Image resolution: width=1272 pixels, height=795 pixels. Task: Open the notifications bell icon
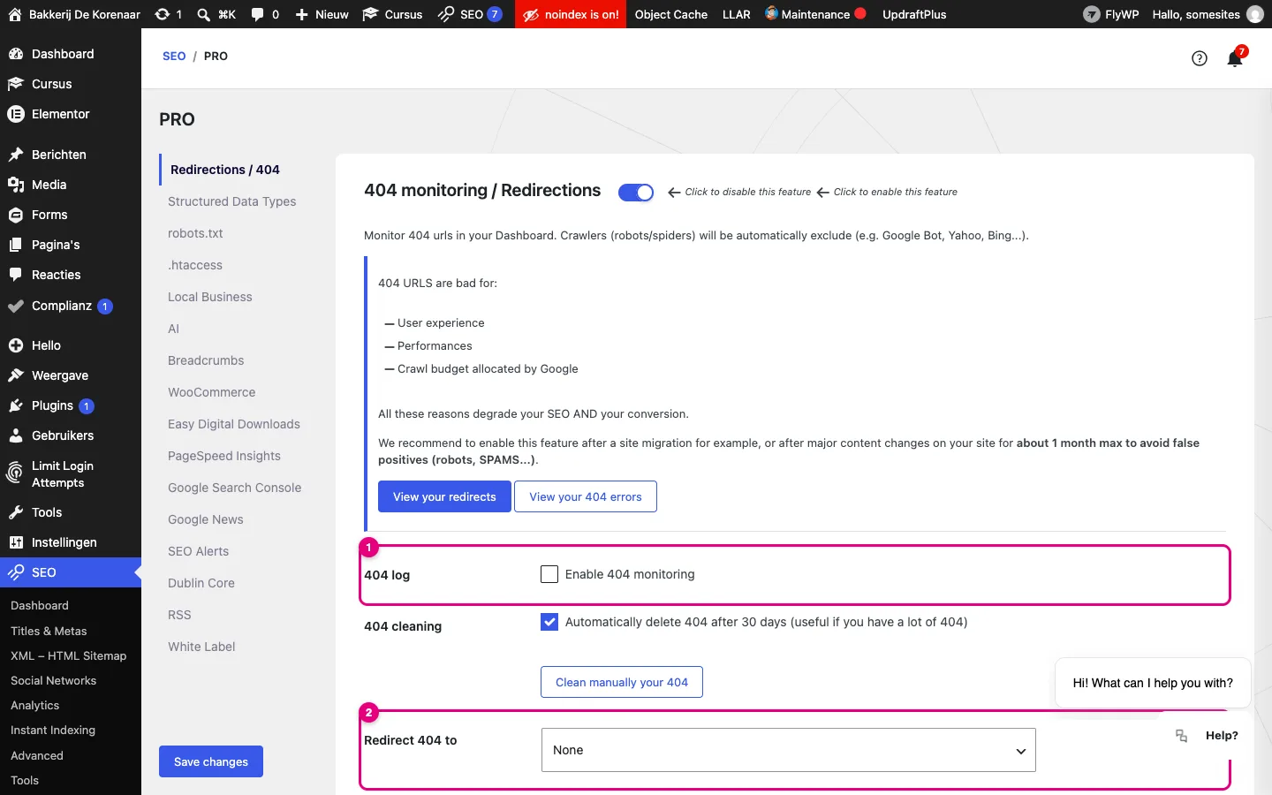click(1235, 59)
